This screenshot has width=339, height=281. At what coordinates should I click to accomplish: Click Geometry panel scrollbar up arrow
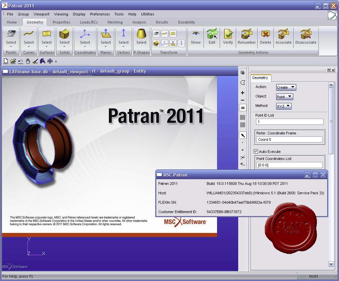[331, 85]
